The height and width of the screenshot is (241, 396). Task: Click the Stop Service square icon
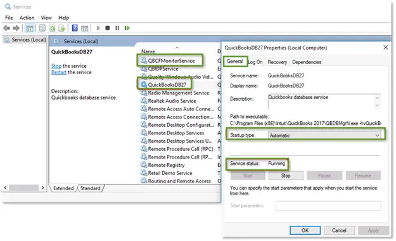pos(108,28)
